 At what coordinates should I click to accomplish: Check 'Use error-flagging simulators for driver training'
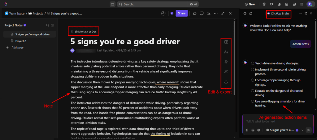click(253, 101)
